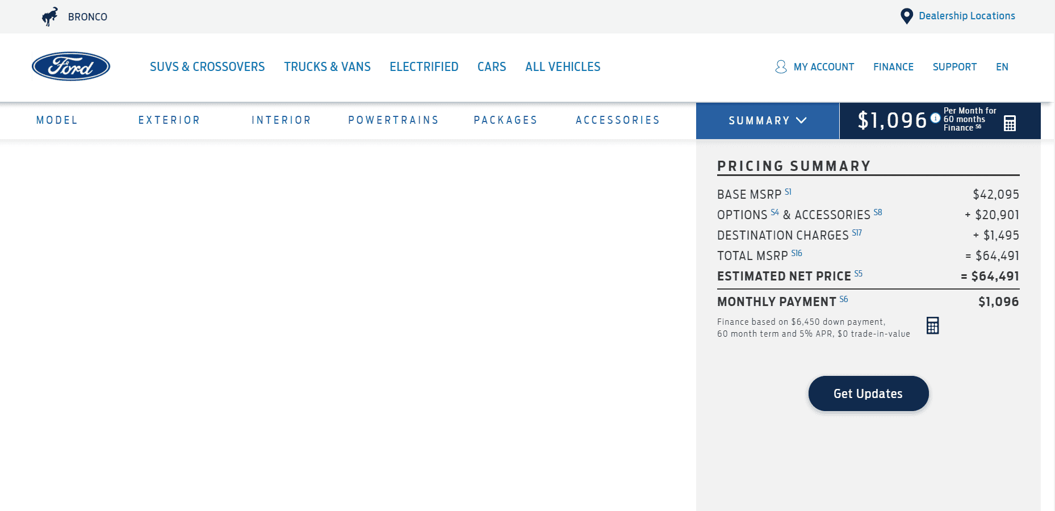The height and width of the screenshot is (511, 1055).
Task: Click the Pricing Summary heading
Action: (x=794, y=166)
